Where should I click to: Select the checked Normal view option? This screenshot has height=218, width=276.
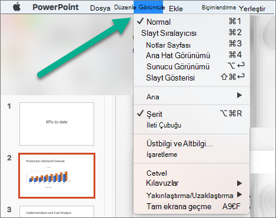[x=191, y=22]
